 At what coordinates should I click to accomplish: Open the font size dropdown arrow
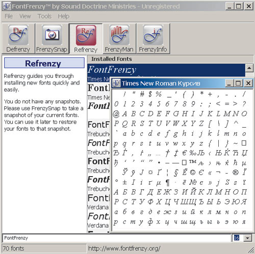247,238
